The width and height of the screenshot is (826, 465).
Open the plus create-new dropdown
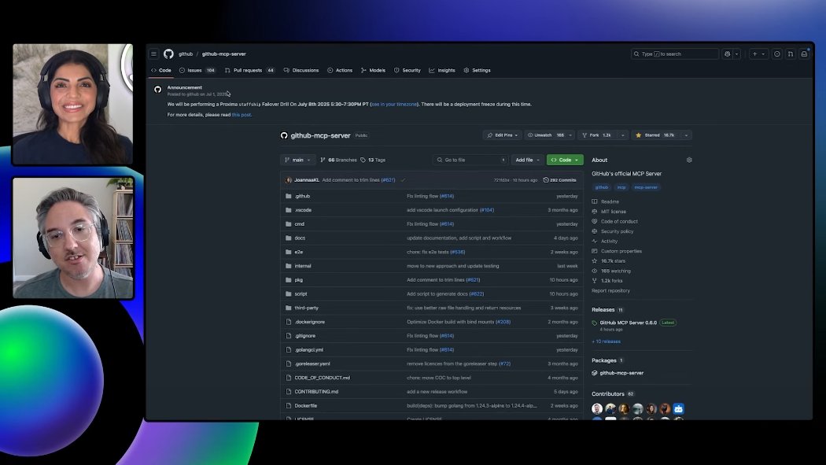coord(758,54)
